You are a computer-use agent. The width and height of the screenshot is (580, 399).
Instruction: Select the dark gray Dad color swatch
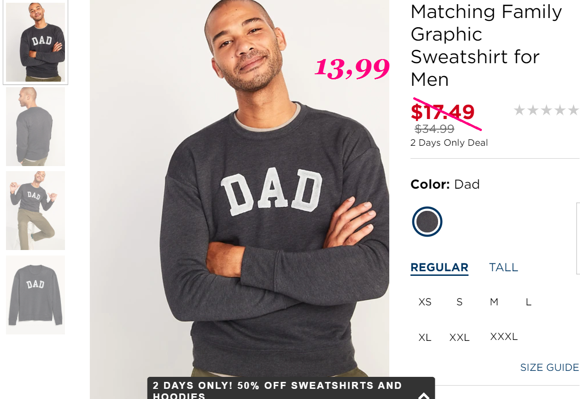[427, 222]
